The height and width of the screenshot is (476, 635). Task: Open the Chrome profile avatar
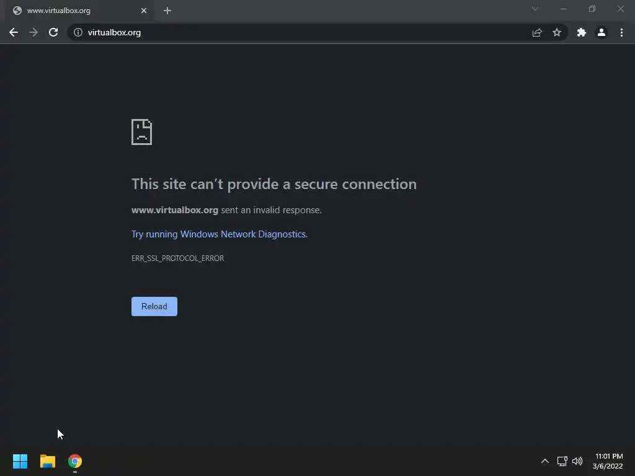601,32
